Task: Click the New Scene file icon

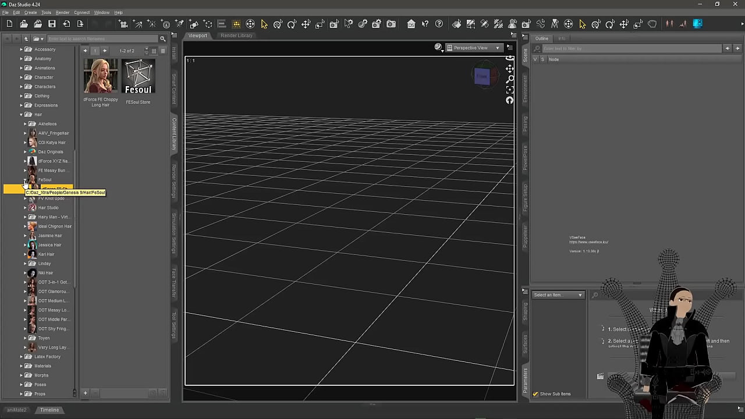Action: point(9,24)
